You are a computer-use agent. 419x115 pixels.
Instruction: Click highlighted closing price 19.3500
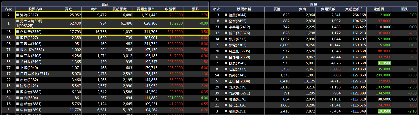(x=384, y=111)
